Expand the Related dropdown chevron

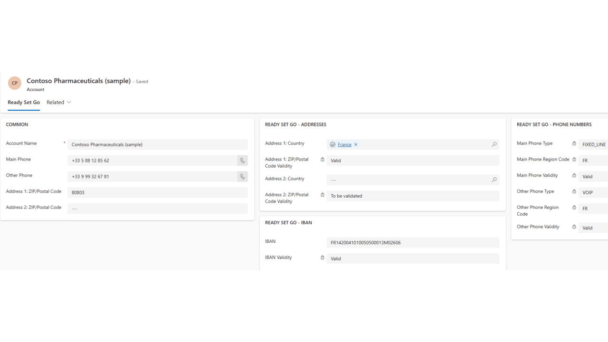tap(69, 102)
